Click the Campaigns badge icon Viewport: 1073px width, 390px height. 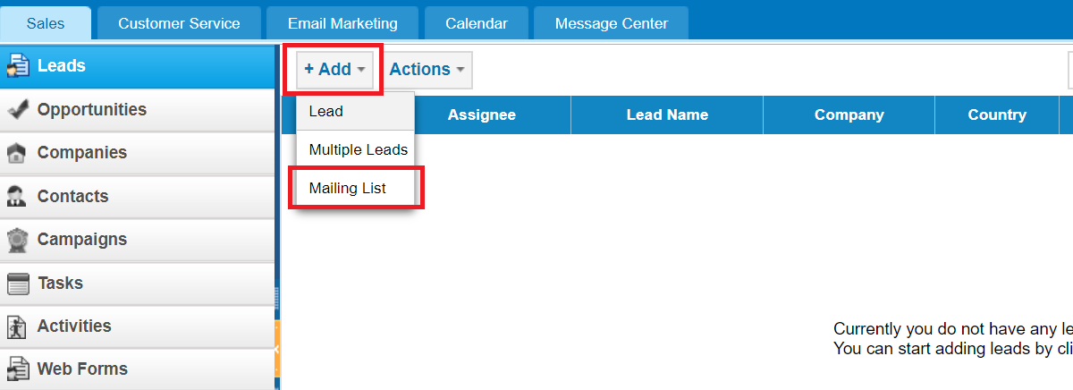pyautogui.click(x=17, y=240)
